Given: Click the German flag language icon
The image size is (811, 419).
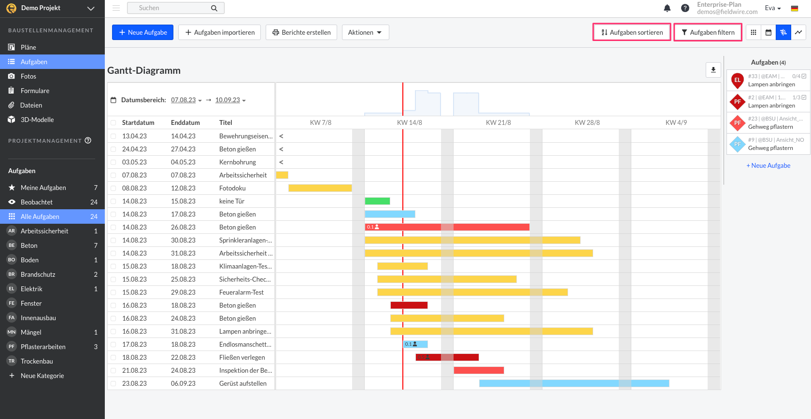Looking at the screenshot, I should pos(795,8).
